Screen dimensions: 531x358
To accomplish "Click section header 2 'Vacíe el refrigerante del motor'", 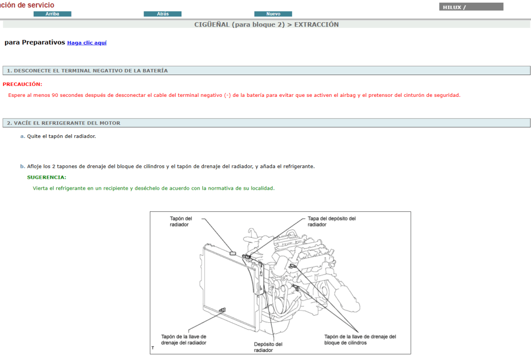I will click(266, 123).
